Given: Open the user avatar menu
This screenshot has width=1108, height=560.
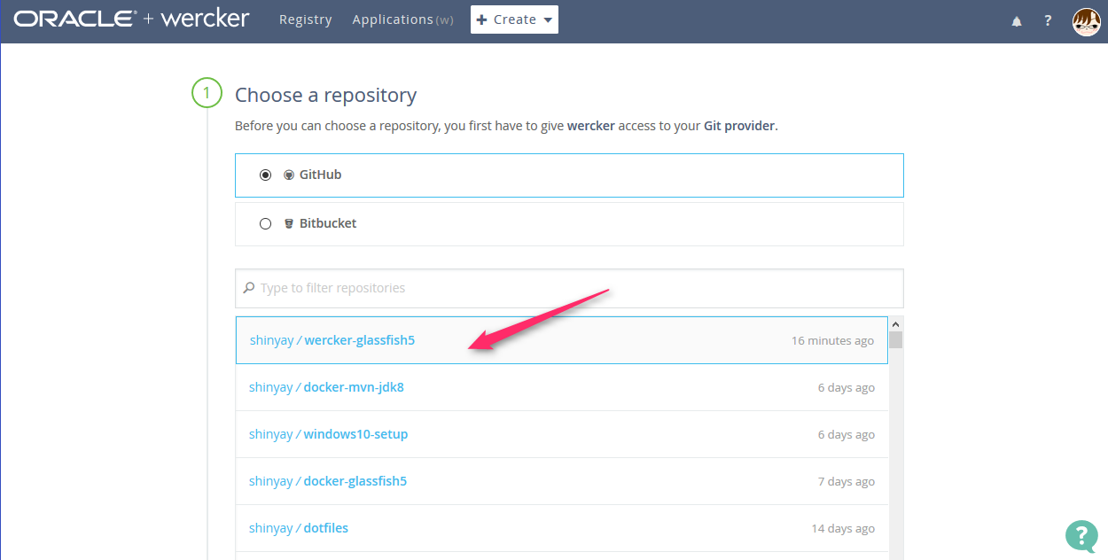Looking at the screenshot, I should [1086, 20].
